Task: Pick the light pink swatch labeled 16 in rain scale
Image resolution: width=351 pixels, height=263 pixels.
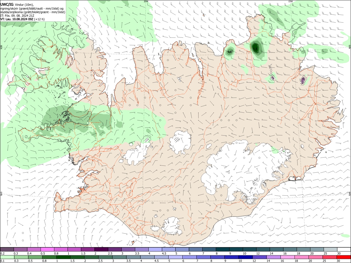Action: click(287, 257)
